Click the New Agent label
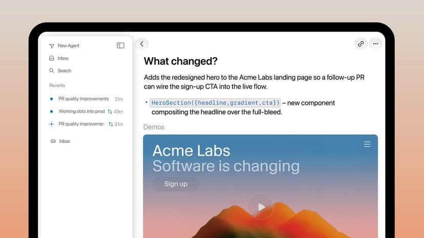 [69, 45]
